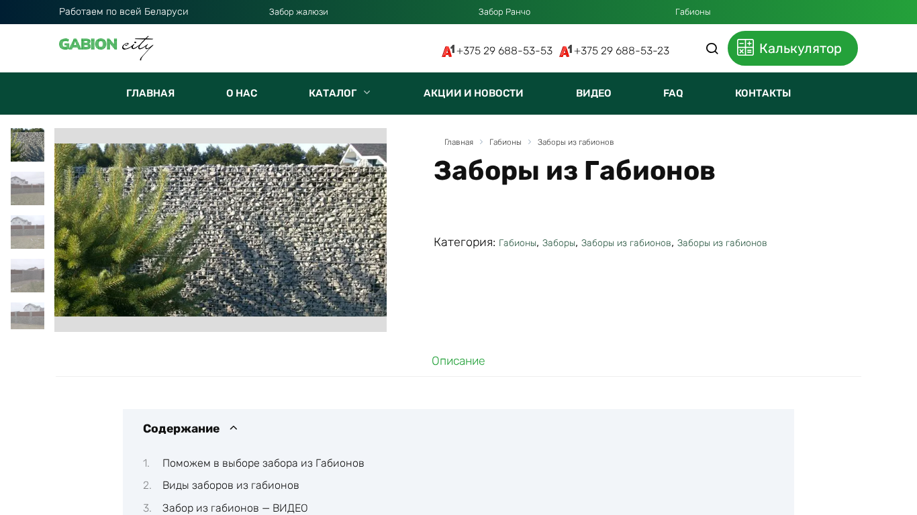Open the Калькулятор button
Screen dimensions: 917x515
tap(792, 48)
